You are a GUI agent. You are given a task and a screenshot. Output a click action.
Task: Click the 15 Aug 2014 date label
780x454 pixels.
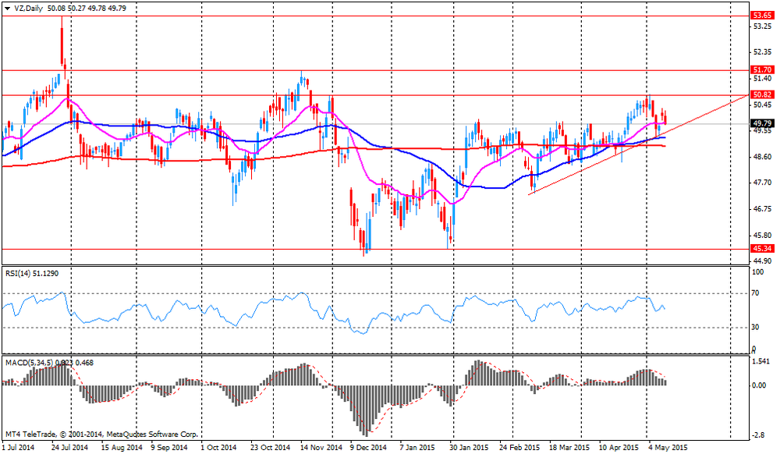(122, 448)
